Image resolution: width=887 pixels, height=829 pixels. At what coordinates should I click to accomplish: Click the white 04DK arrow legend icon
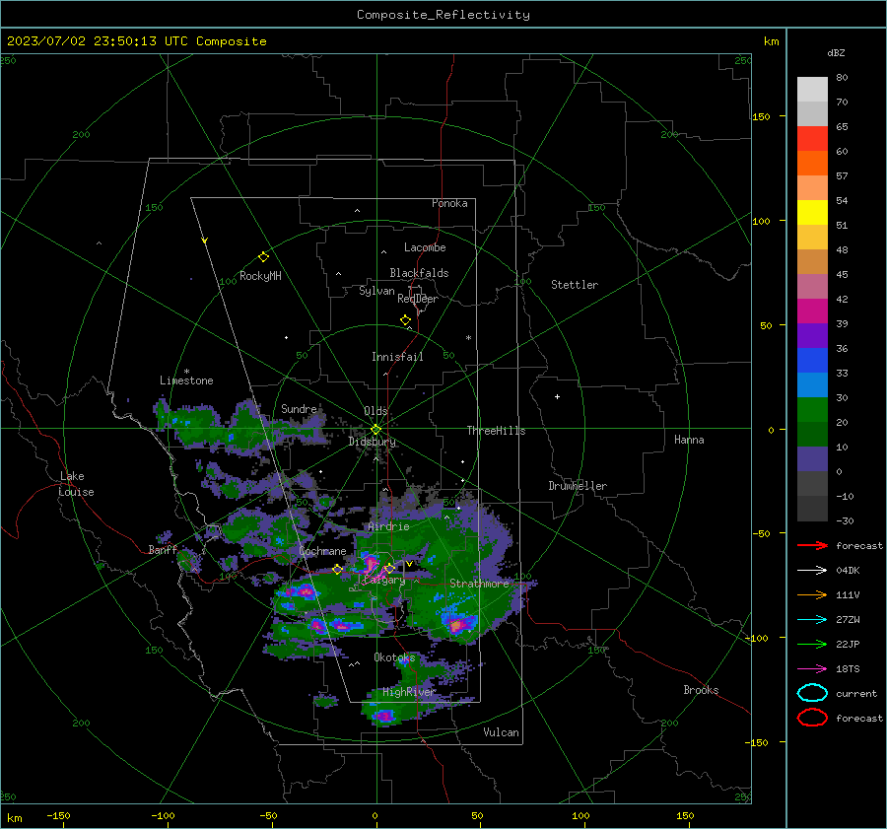coord(812,571)
